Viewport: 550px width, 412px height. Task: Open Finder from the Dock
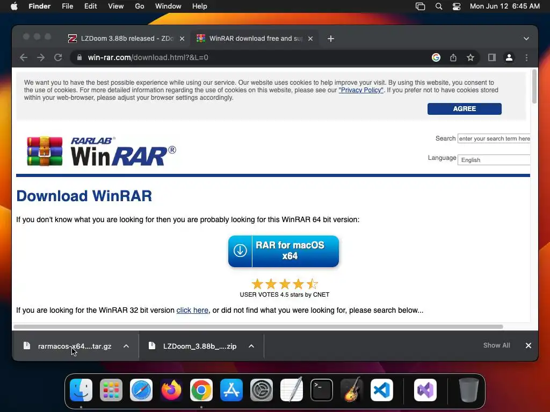click(81, 390)
